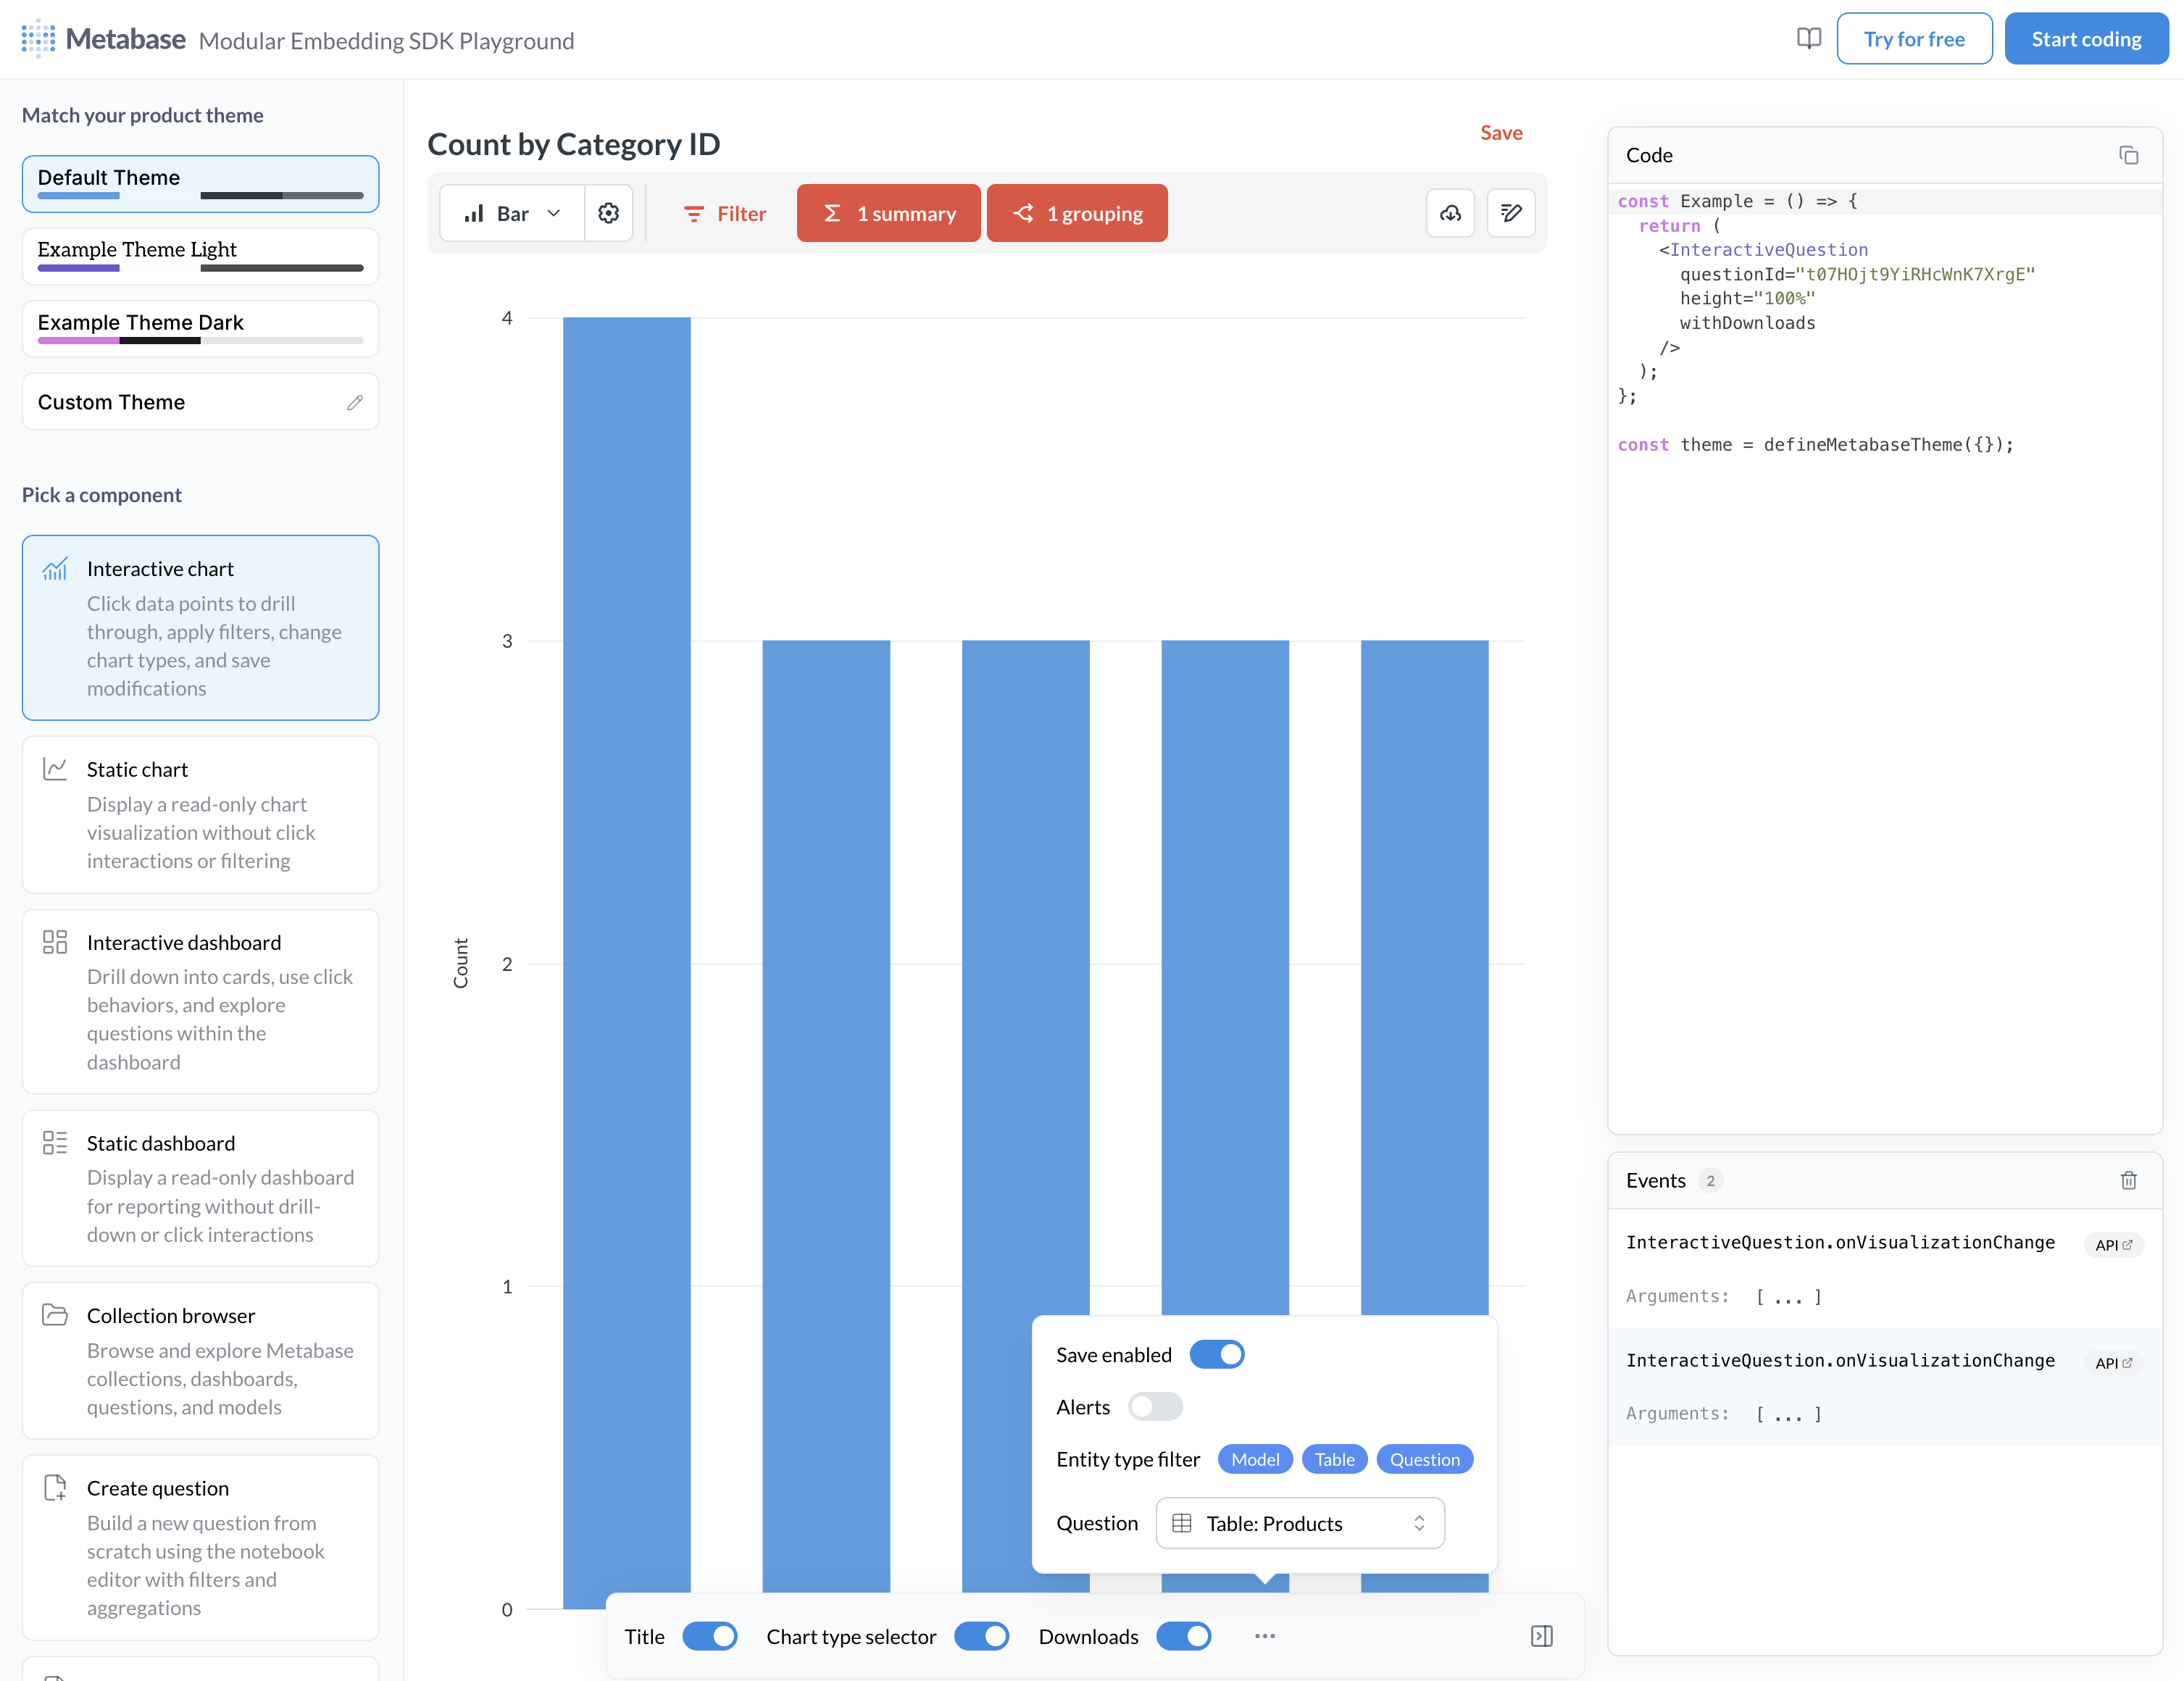Open the Filter menu
Image resolution: width=2184 pixels, height=1681 pixels.
(725, 213)
